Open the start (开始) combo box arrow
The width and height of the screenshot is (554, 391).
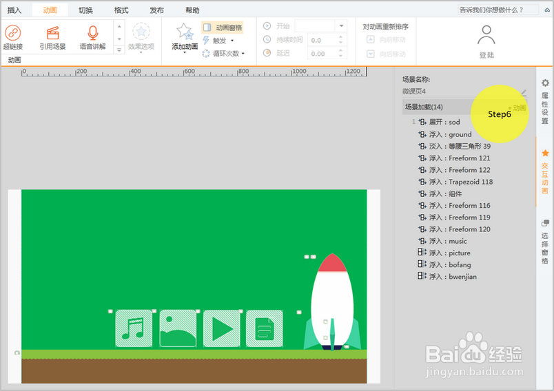click(341, 25)
